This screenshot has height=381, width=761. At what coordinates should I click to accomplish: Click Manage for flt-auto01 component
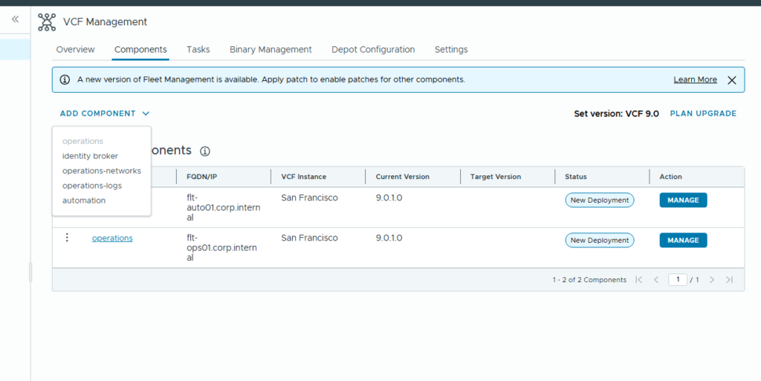(683, 200)
